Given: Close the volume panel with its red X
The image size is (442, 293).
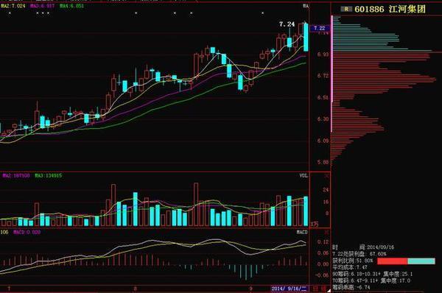Looking at the screenshot, I should [326, 176].
